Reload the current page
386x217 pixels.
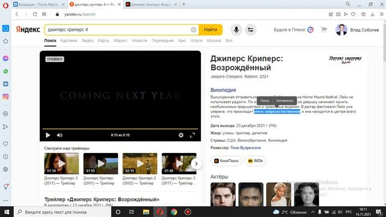click(x=35, y=14)
